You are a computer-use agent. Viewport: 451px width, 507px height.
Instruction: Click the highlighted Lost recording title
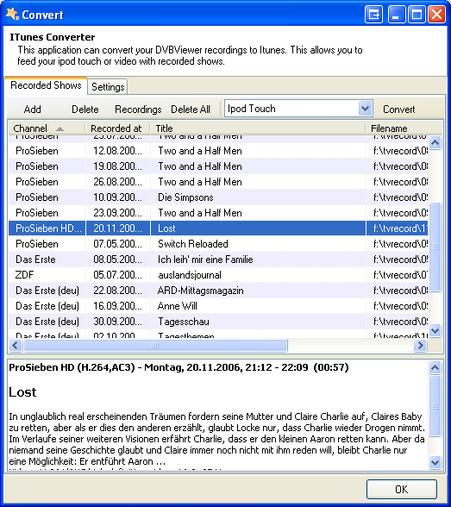point(166,228)
